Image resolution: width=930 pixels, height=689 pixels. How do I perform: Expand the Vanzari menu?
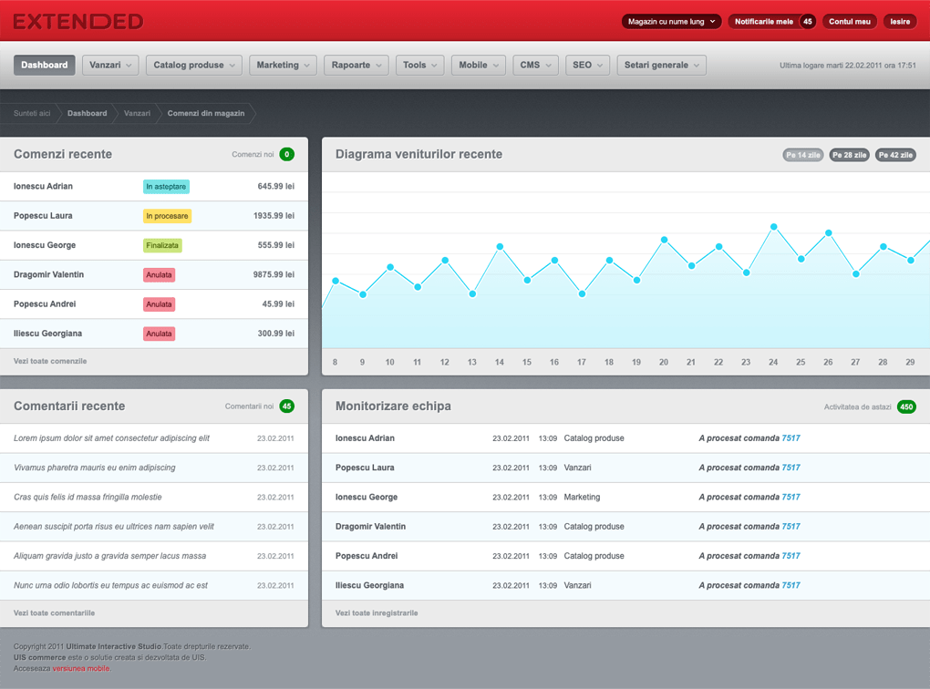[110, 66]
